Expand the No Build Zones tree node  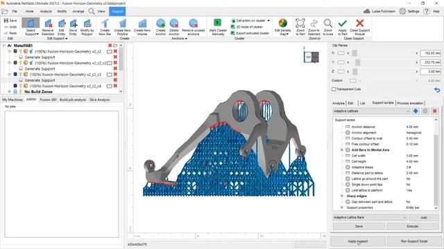point(9,92)
